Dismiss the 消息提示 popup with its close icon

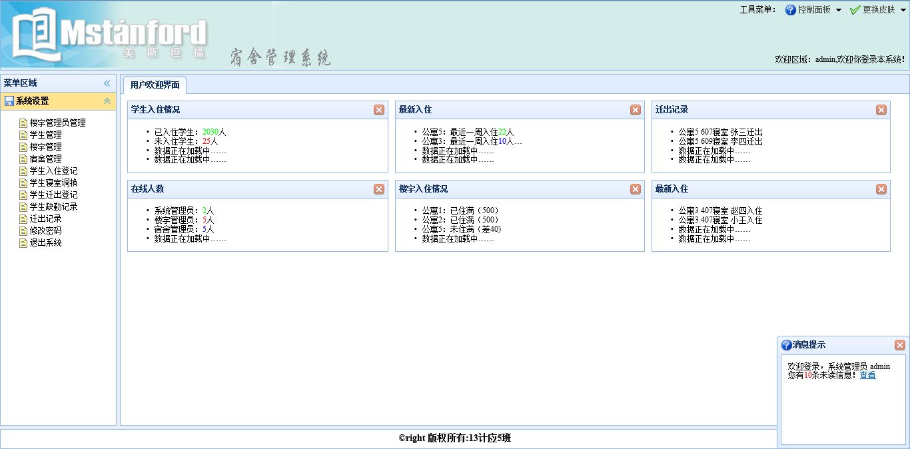point(900,345)
